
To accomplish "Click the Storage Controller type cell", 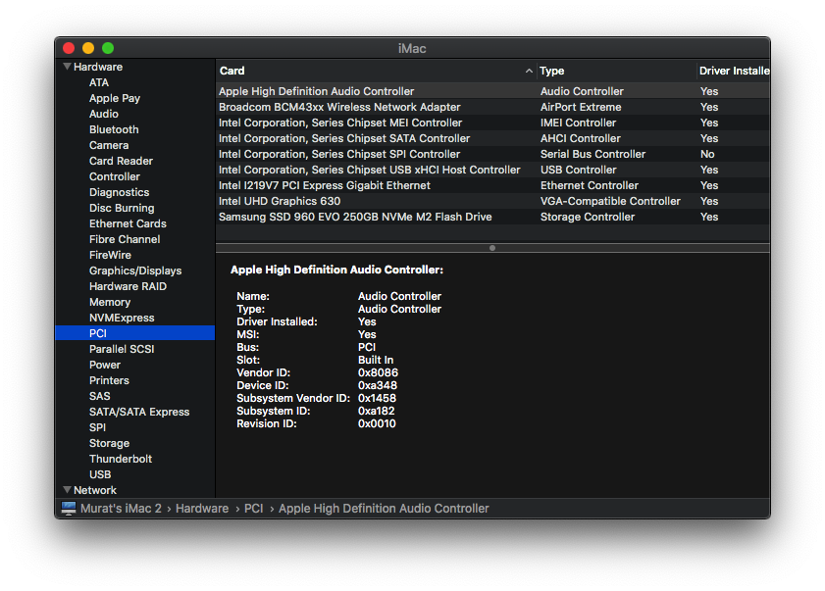I will [x=588, y=217].
